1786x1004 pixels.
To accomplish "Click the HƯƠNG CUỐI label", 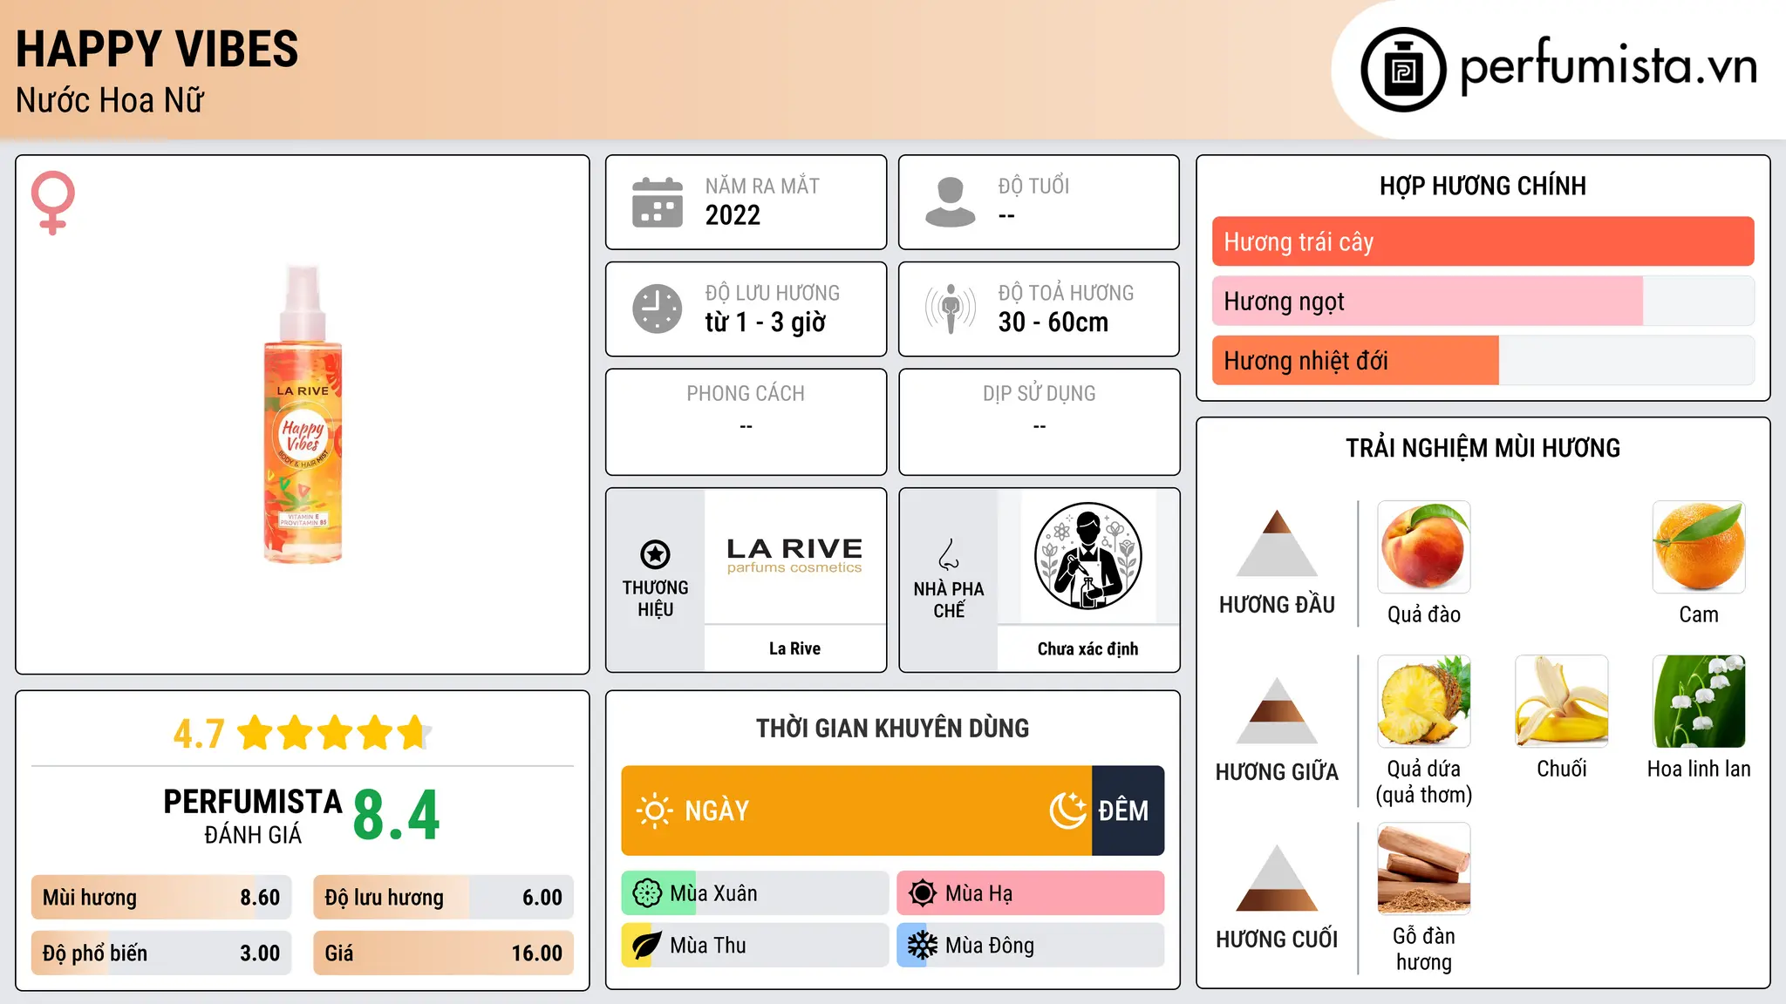I will pos(1277,940).
